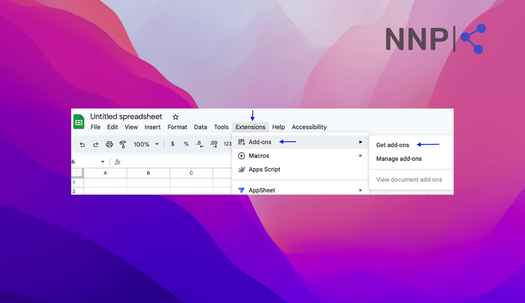Image resolution: width=525 pixels, height=303 pixels.
Task: Open the Format menu
Action: click(177, 127)
